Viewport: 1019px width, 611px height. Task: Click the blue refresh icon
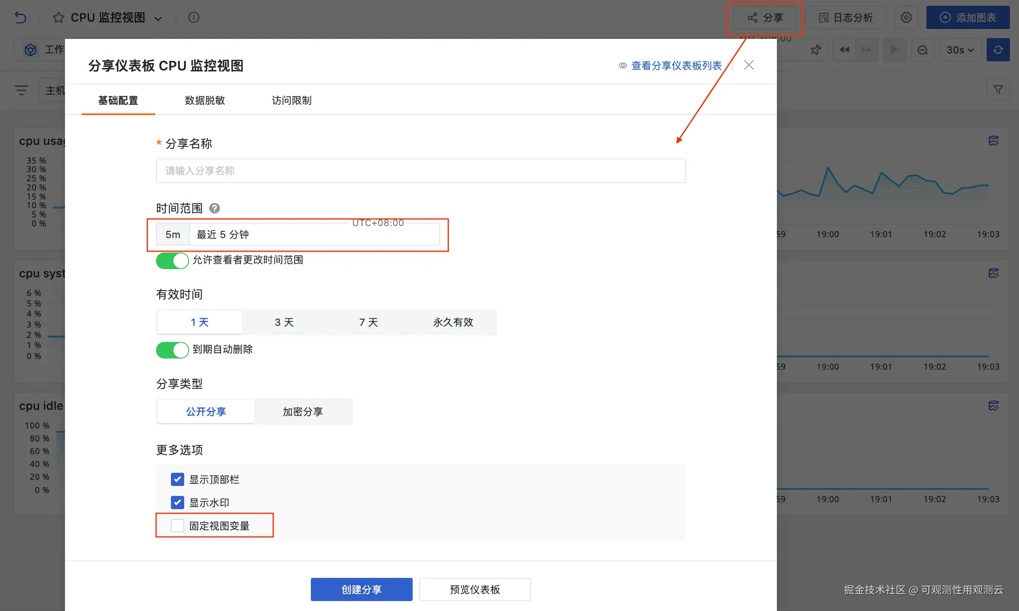998,50
